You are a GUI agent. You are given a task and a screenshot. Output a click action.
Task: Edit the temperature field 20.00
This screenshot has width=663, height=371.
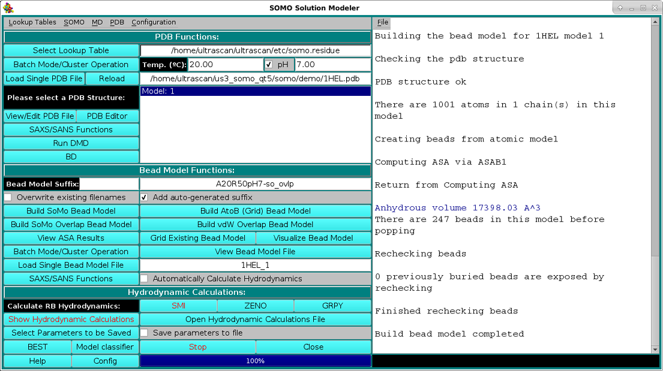(226, 65)
